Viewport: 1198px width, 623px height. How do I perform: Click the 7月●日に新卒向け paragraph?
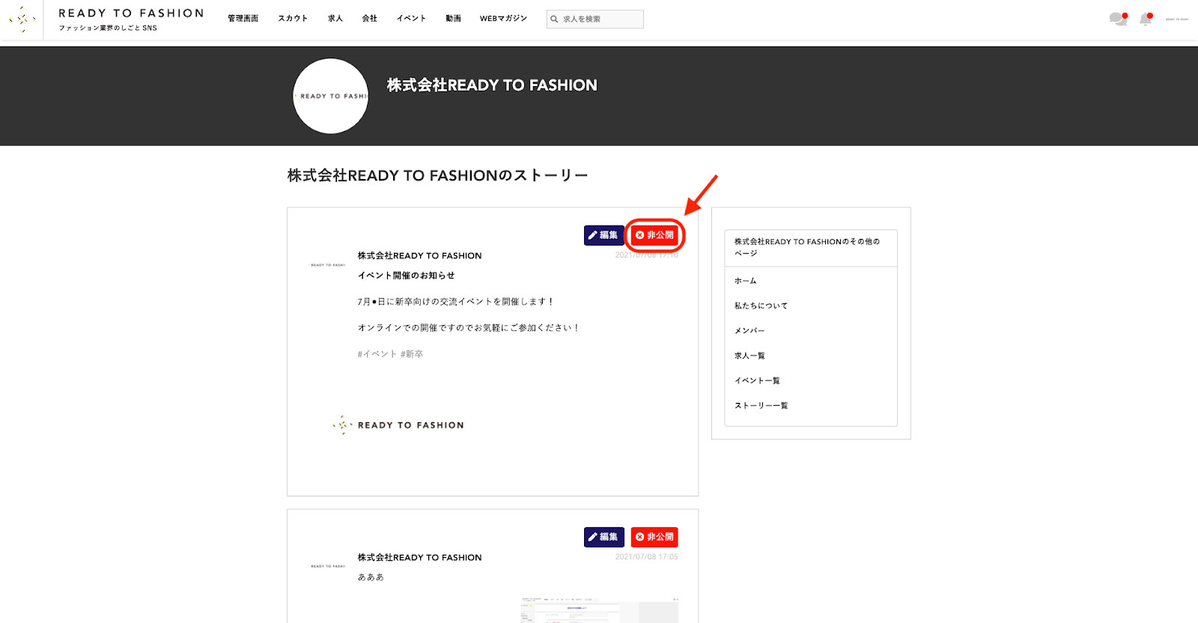pos(456,302)
